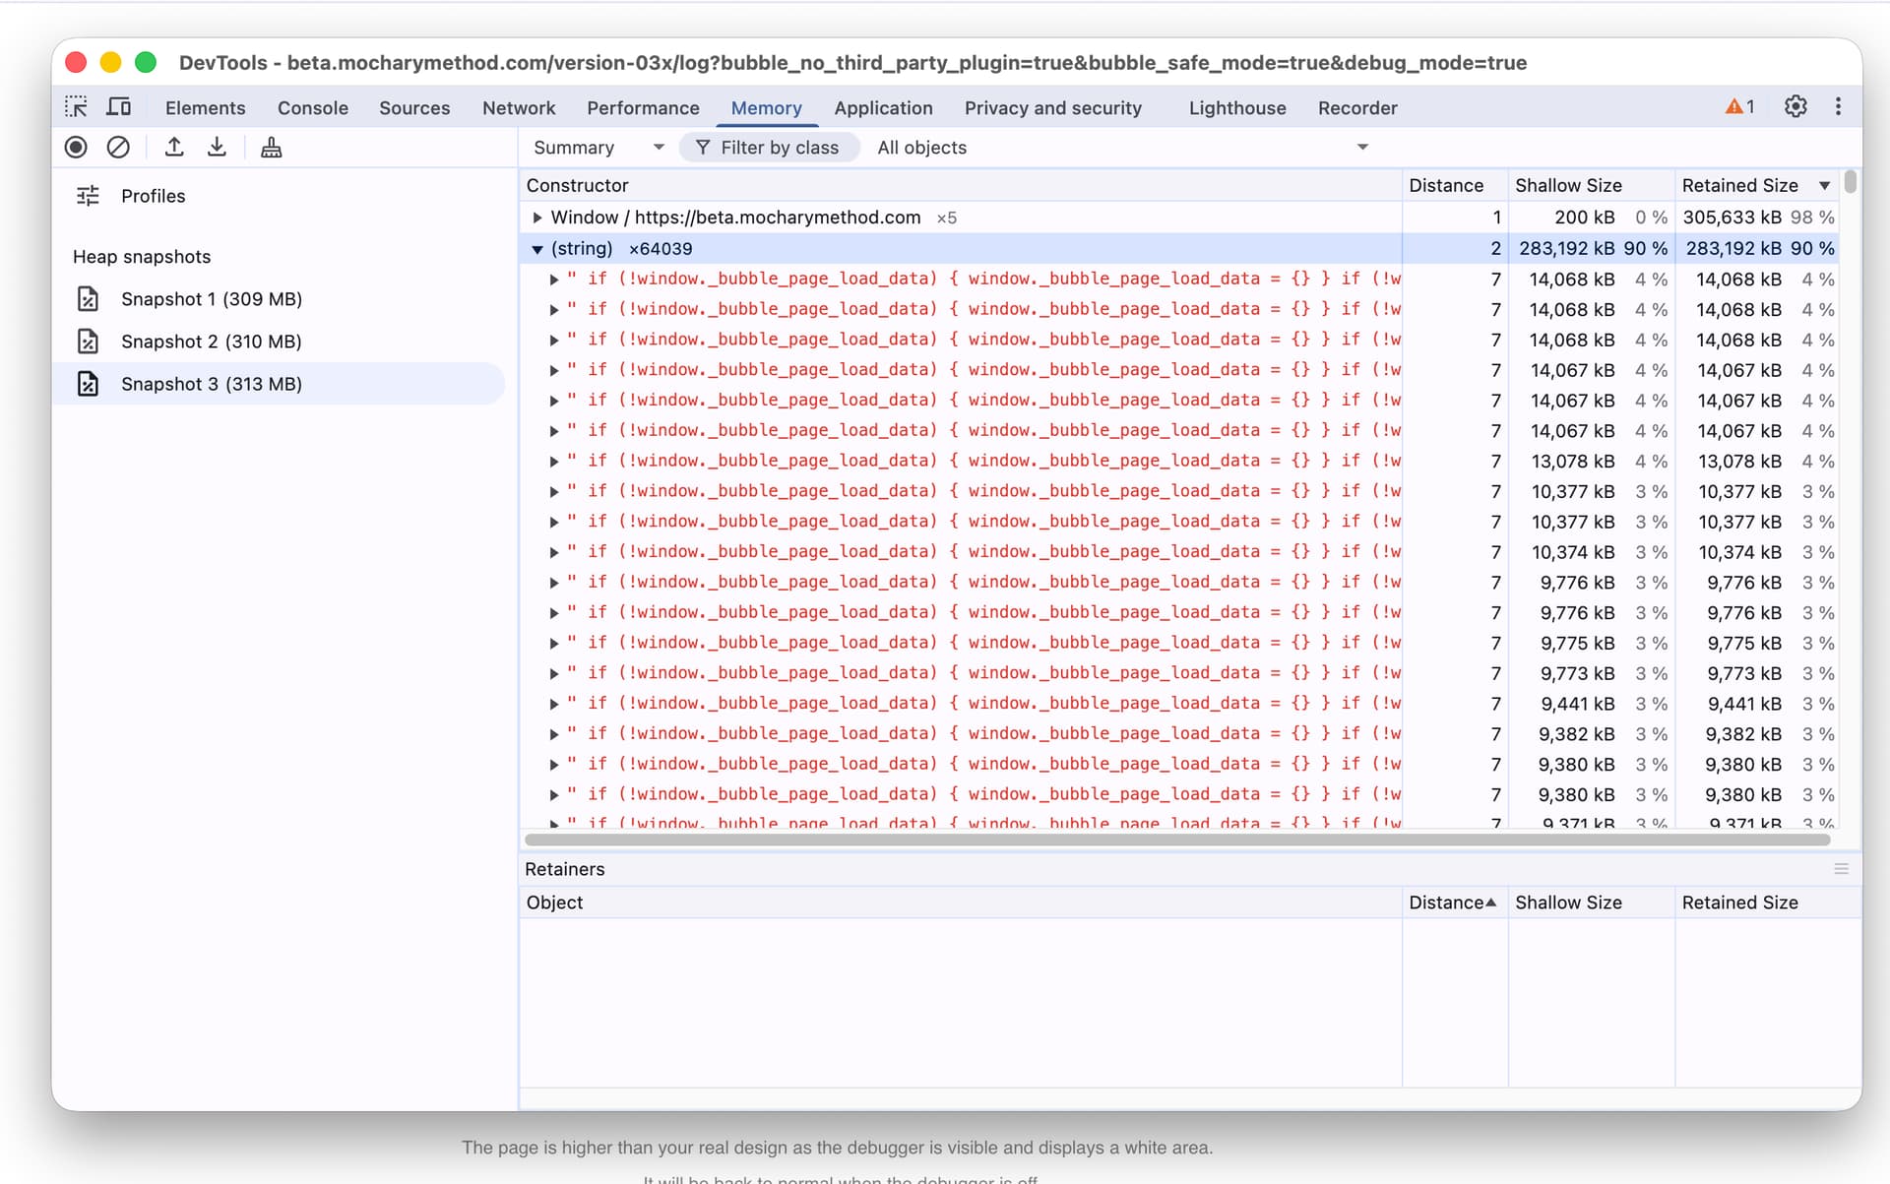The width and height of the screenshot is (1890, 1184).
Task: Select Snapshot 1 (309 MB)
Action: point(211,299)
